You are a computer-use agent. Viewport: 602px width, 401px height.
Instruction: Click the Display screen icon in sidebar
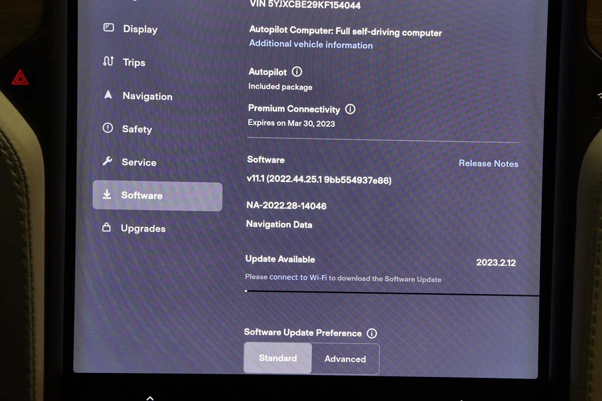pos(108,28)
